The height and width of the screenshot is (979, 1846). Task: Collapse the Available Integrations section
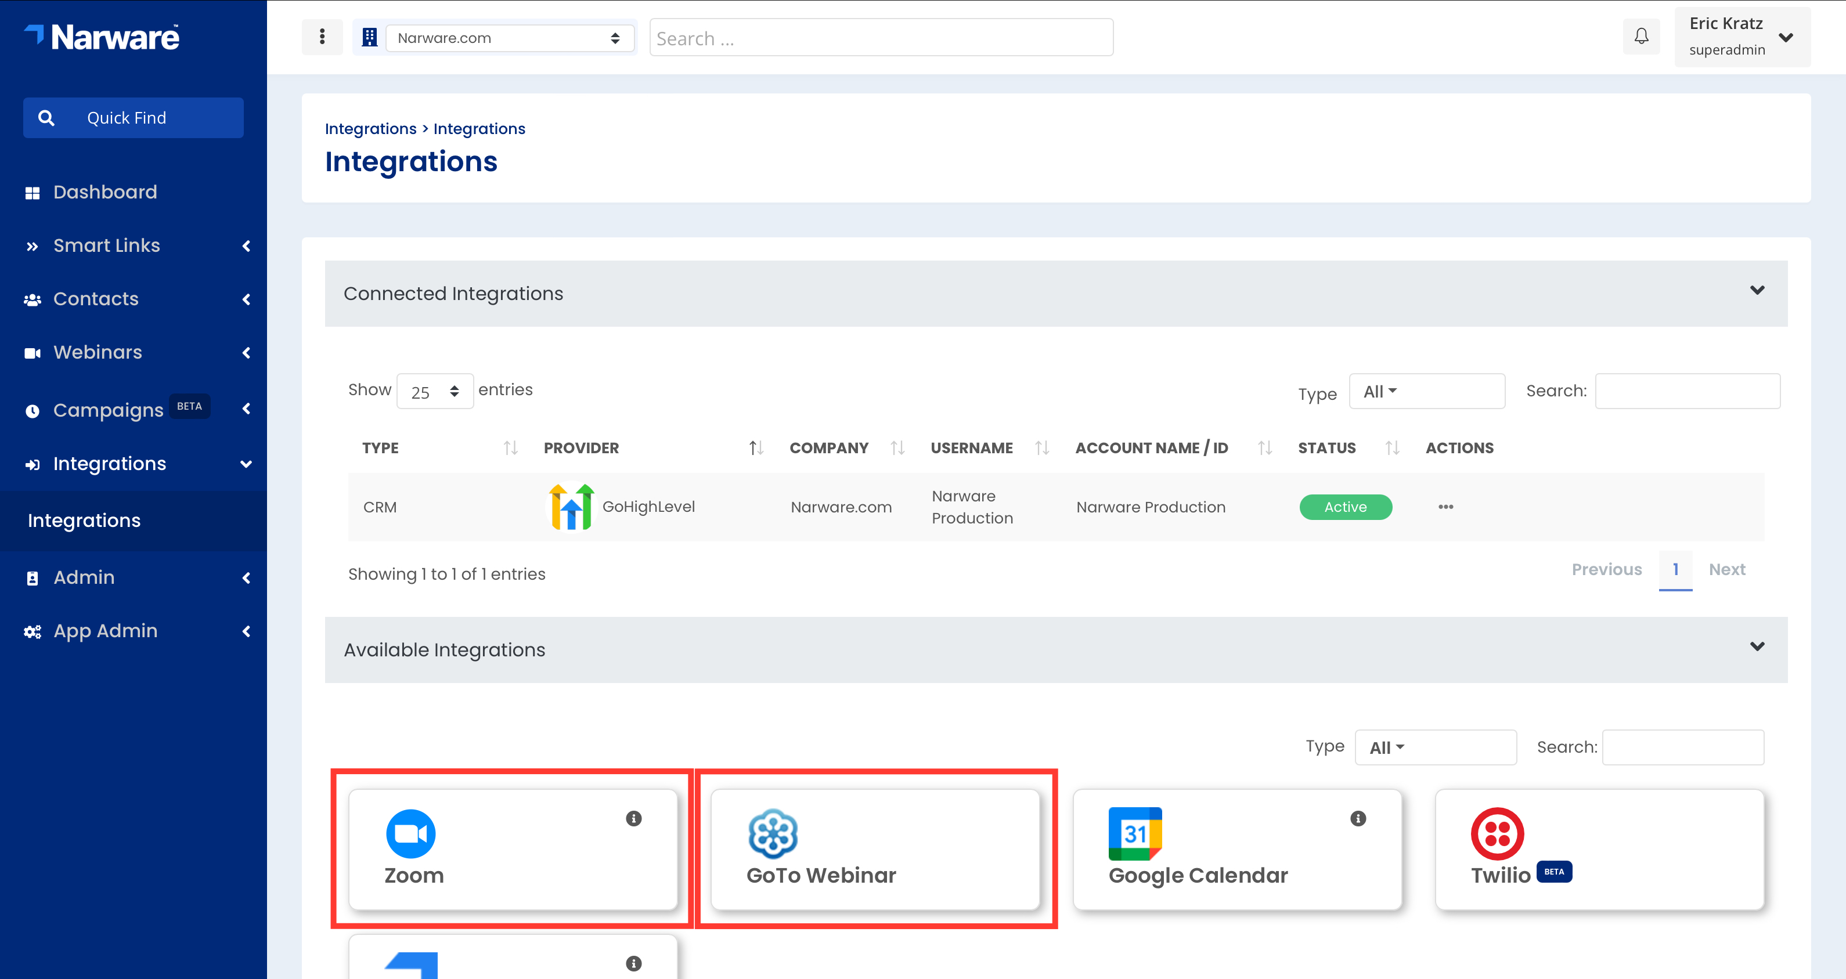coord(1757,646)
